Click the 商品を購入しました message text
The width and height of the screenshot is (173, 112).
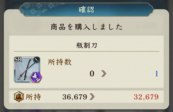[86, 27]
